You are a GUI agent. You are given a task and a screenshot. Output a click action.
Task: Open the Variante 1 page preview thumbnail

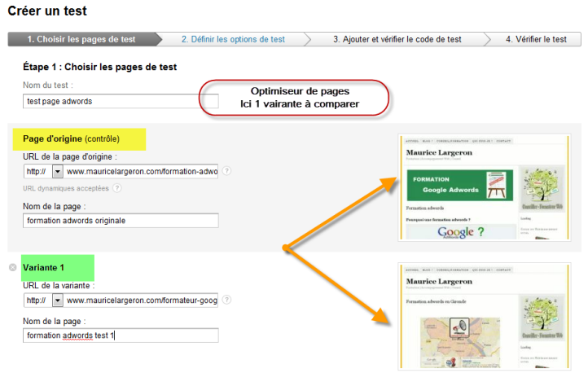484,317
